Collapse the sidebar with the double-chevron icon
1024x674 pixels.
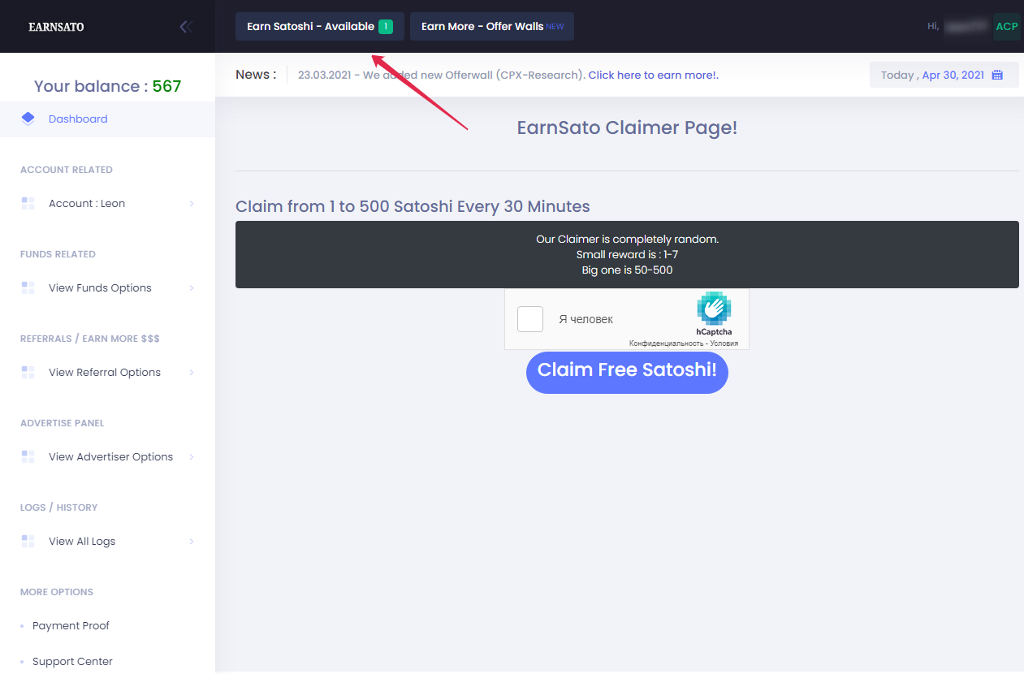(186, 27)
